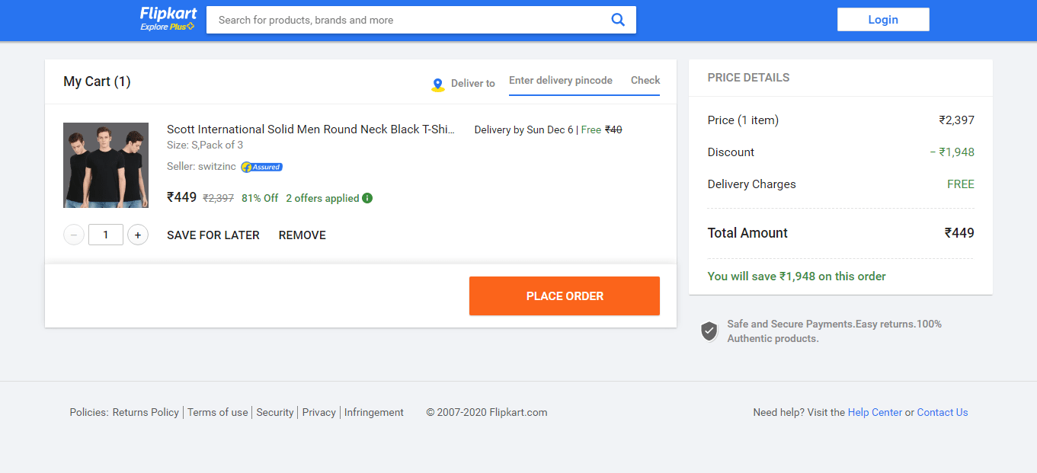Click the Delivery by Sun Dec 6 text
This screenshot has width=1037, height=473.
pos(524,129)
